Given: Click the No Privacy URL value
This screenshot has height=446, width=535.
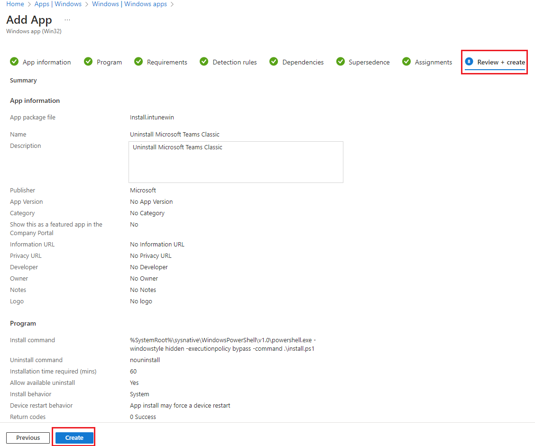Looking at the screenshot, I should coord(150,256).
